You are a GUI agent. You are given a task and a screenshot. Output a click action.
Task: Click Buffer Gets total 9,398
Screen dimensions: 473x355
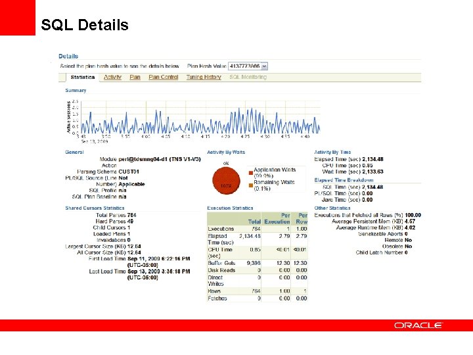[254, 263]
